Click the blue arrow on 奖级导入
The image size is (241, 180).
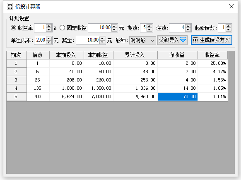pos(183,40)
